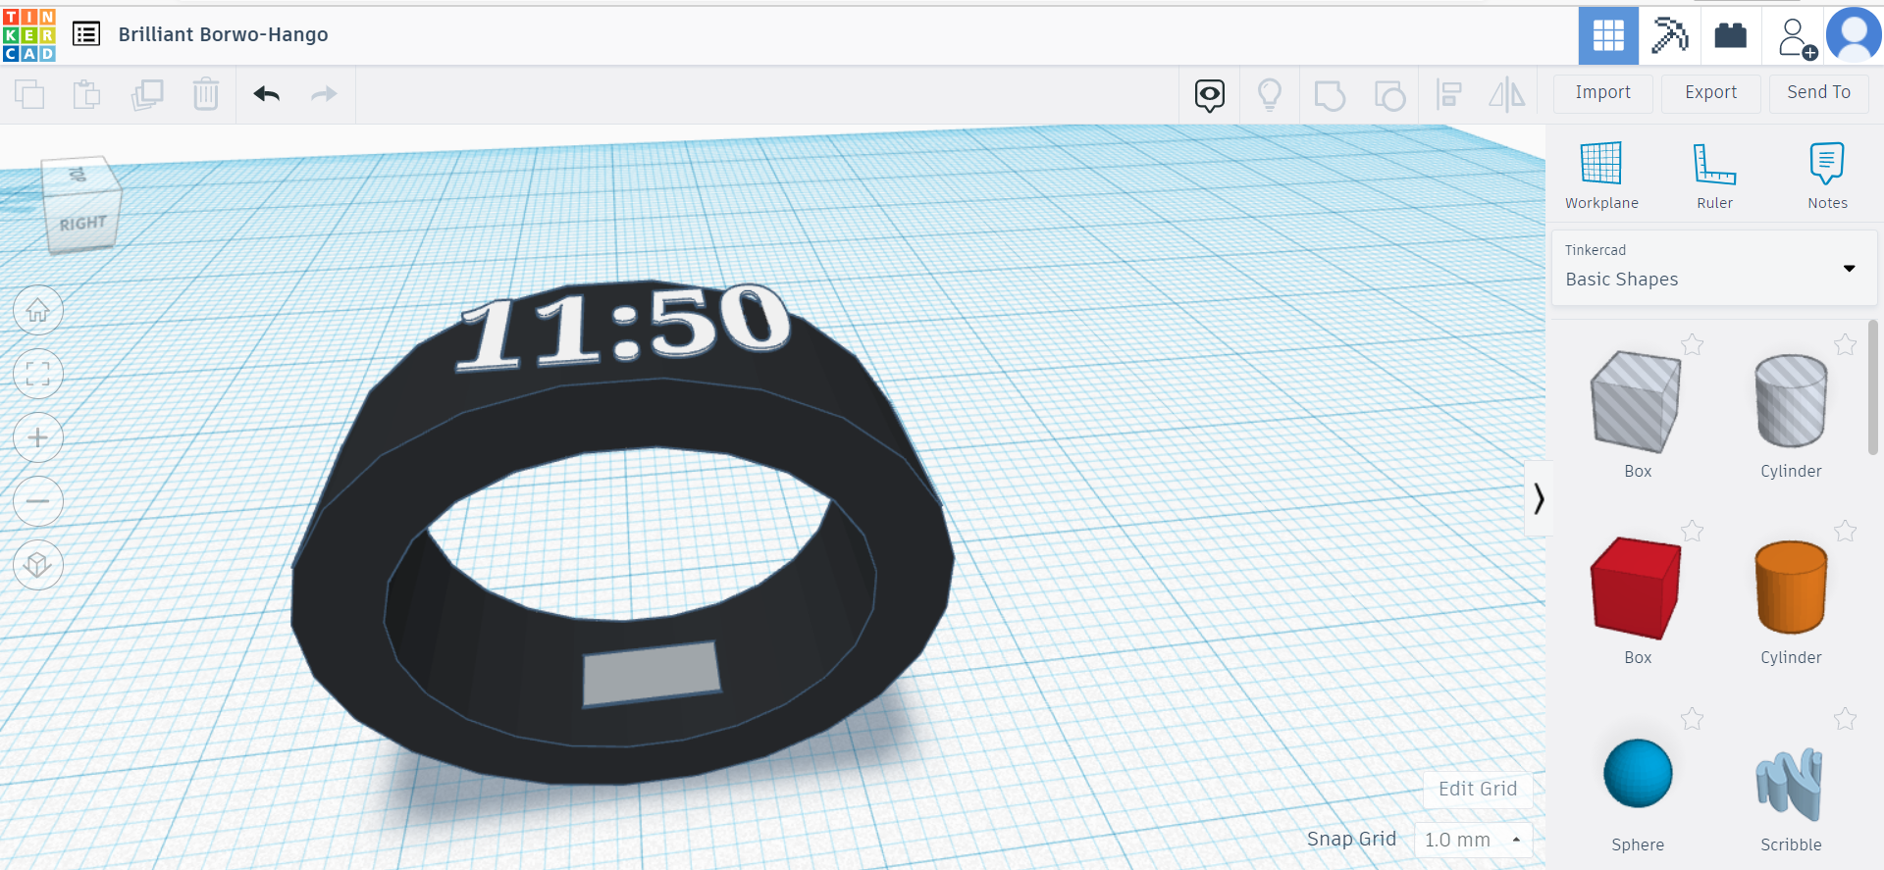
Task: Select the 11:50 text on the ring
Action: click(x=625, y=327)
